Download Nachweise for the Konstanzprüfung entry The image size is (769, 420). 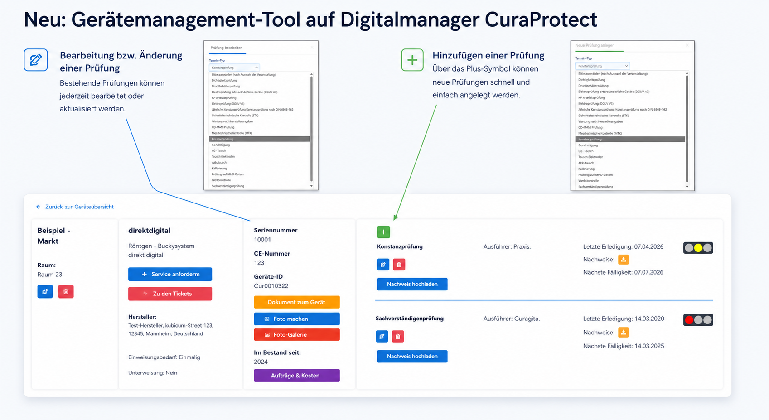tap(624, 260)
